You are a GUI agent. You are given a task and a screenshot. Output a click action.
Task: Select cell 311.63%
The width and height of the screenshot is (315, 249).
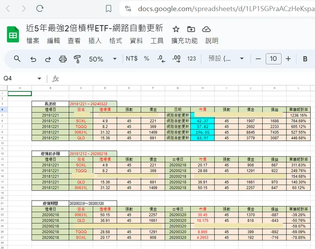[x=298, y=165]
